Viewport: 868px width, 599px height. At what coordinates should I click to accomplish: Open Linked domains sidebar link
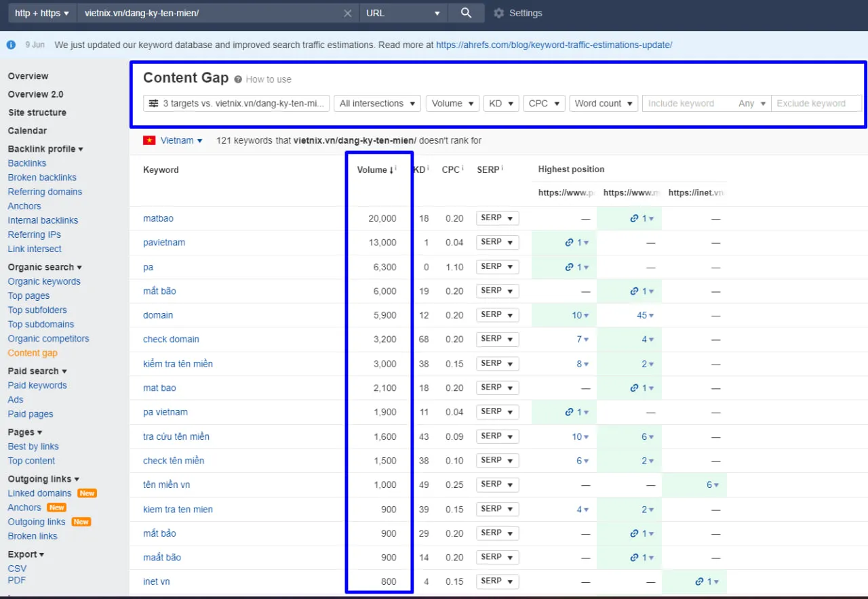pos(39,493)
